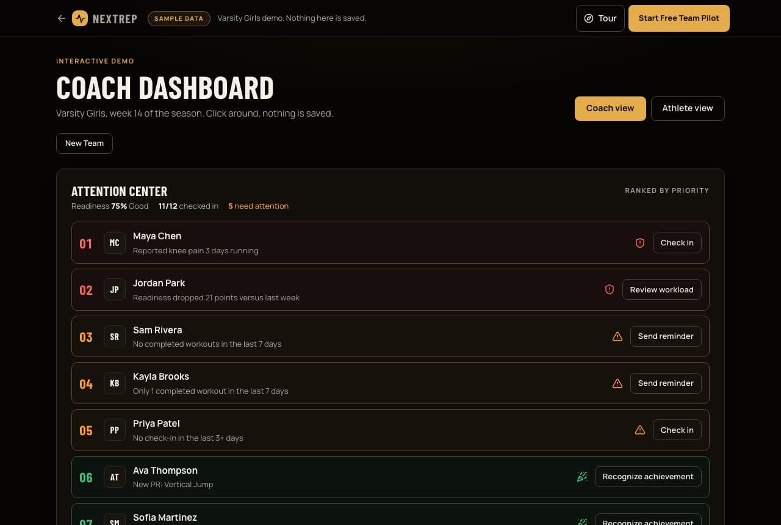The height and width of the screenshot is (525, 781).
Task: Select the Sam Rivera name
Action: (157, 330)
